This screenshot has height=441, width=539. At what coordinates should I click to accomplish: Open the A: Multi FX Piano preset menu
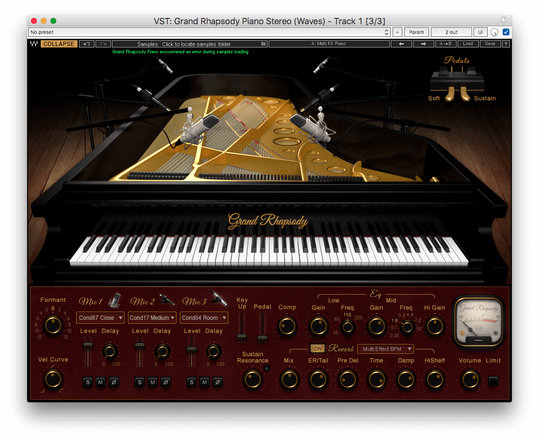329,44
